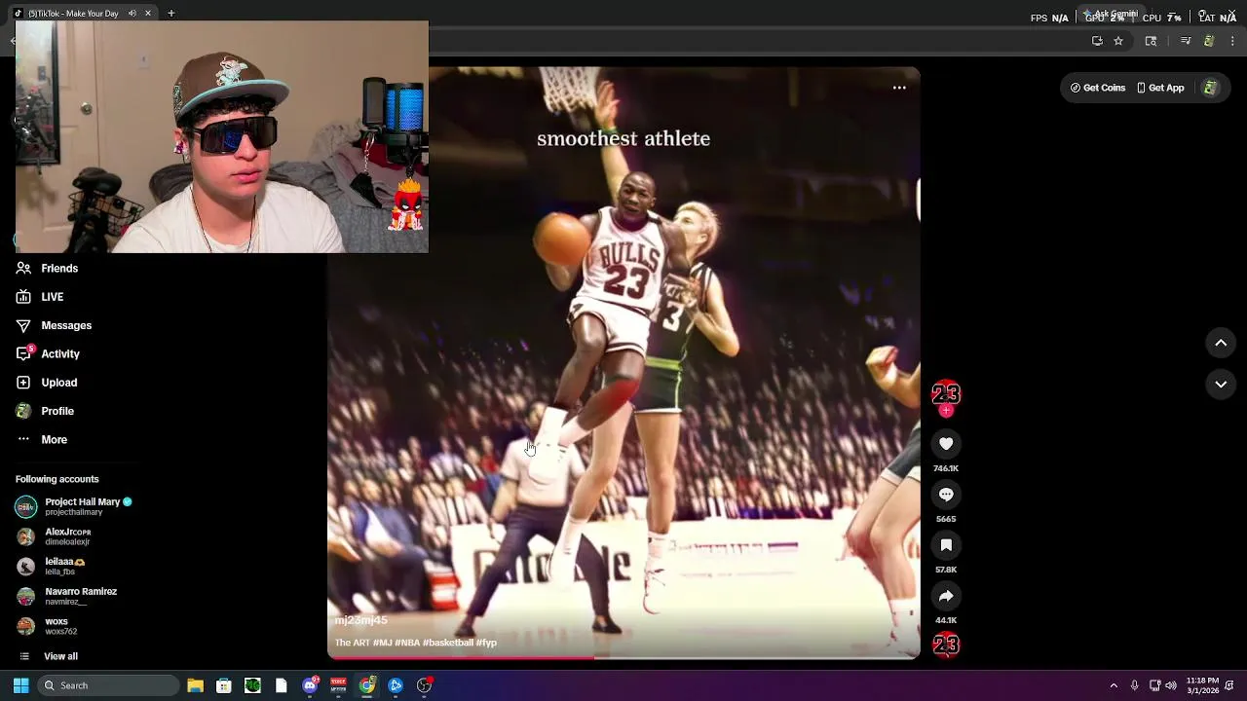Expand More options in sidebar
This screenshot has width=1247, height=701.
point(42,439)
